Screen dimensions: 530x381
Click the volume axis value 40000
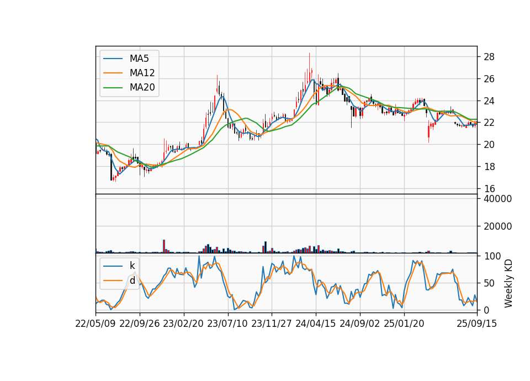[497, 199]
